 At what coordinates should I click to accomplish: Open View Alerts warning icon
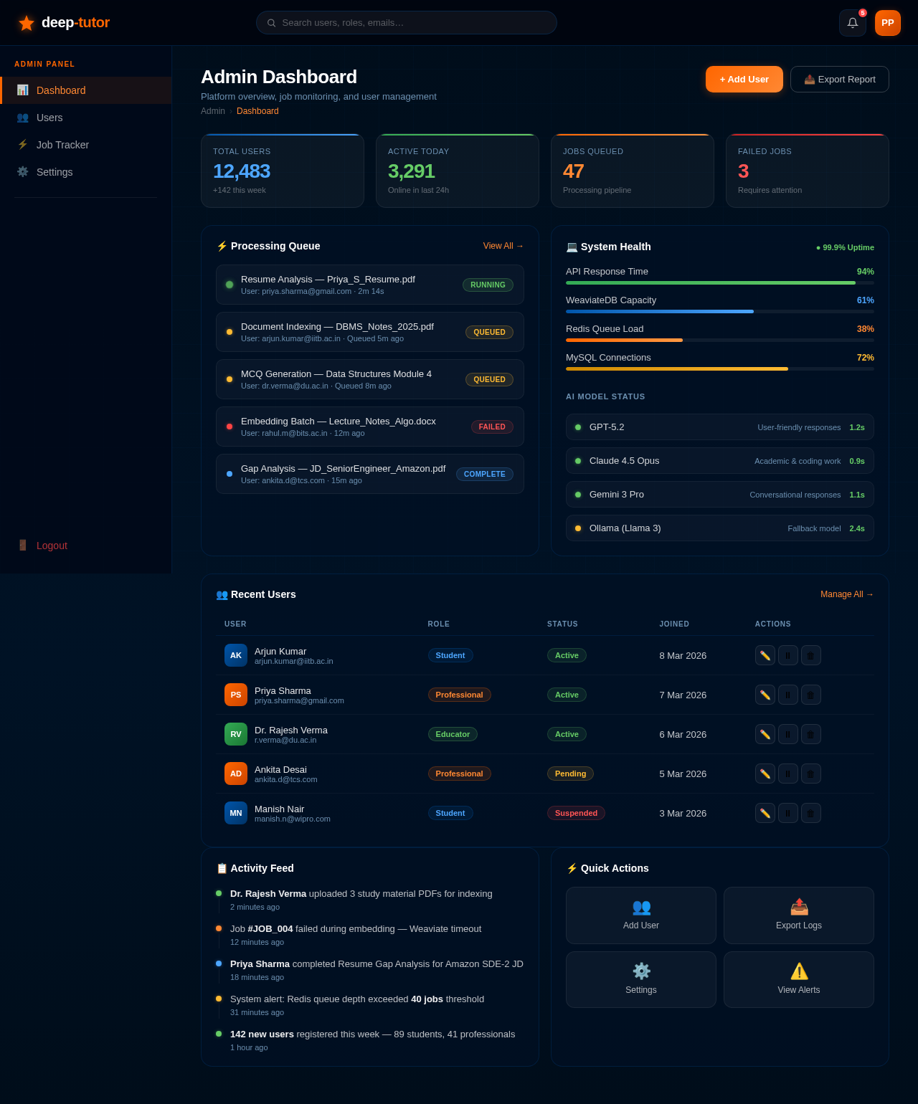click(x=798, y=971)
